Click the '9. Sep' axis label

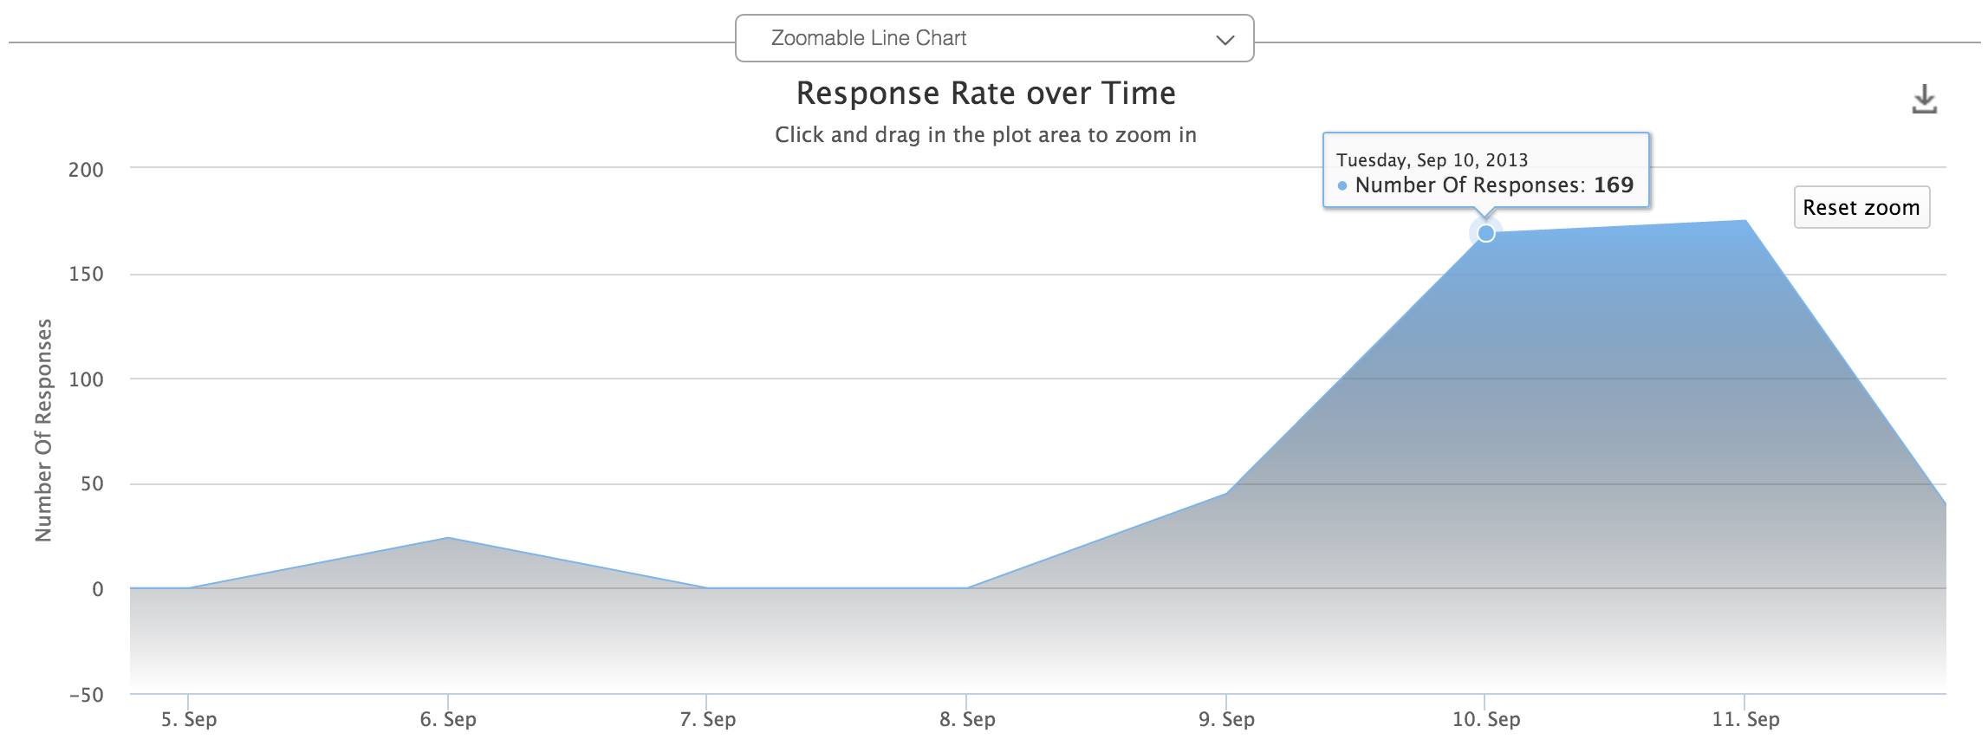coord(1226,719)
